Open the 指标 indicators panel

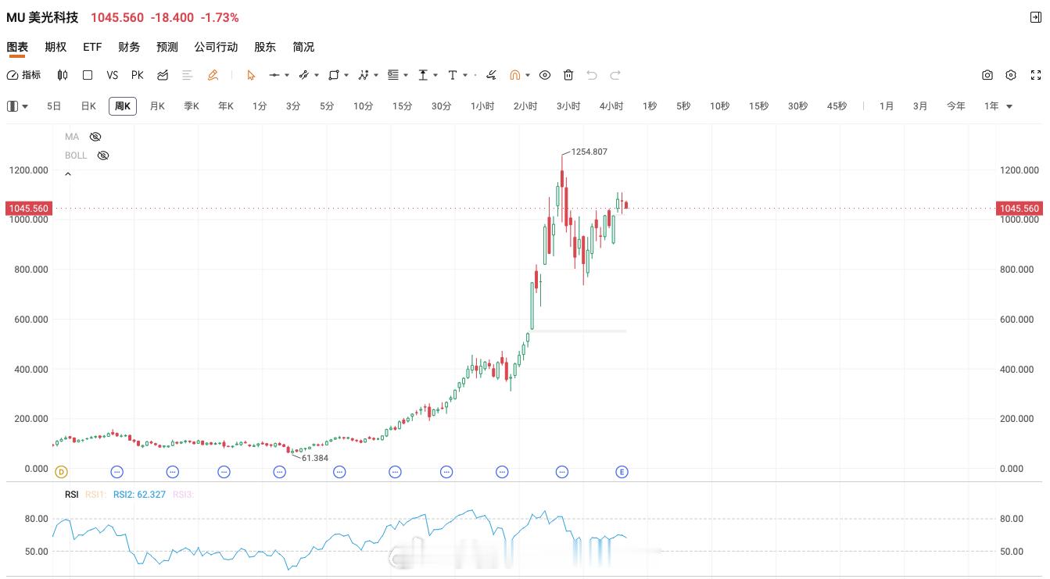point(23,75)
